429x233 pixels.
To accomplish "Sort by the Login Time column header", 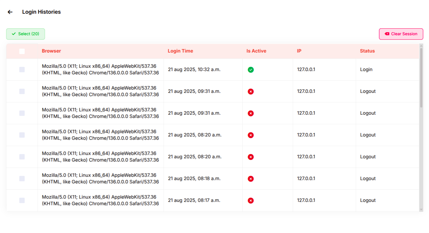I will click(180, 51).
